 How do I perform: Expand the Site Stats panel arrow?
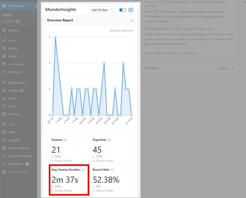coord(233,69)
